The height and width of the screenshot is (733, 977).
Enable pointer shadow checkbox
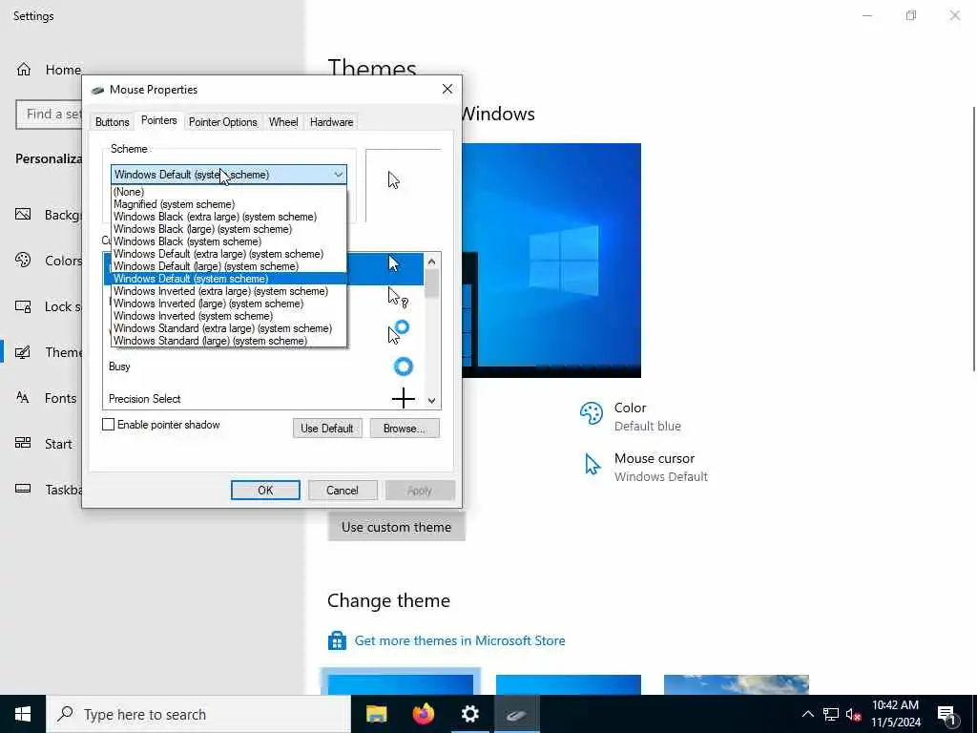[x=109, y=425]
